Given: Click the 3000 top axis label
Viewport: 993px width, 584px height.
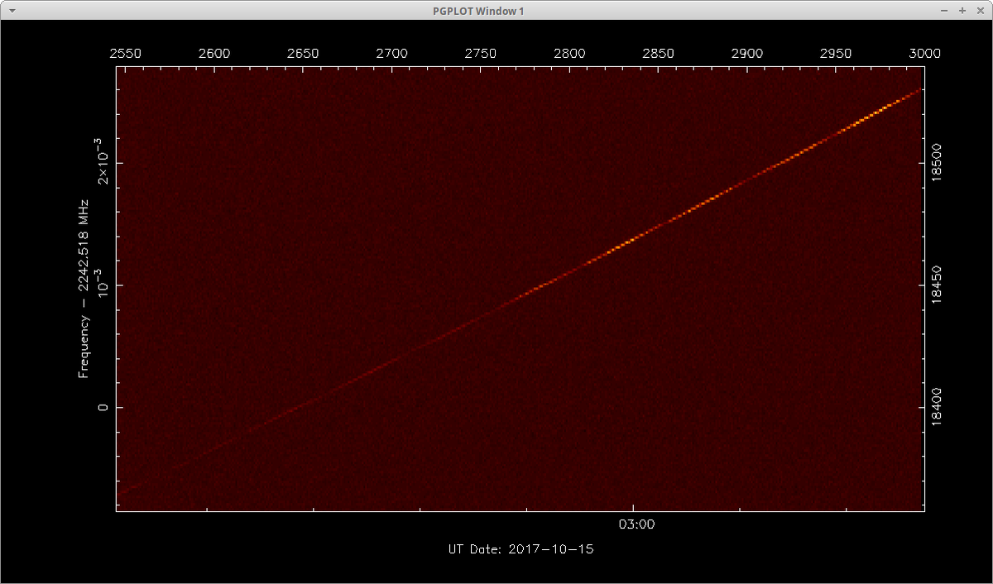Looking at the screenshot, I should (924, 54).
